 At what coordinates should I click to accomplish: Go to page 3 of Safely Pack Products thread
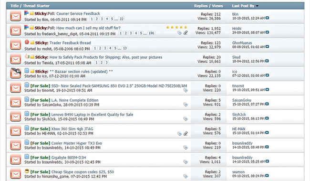(106, 63)
